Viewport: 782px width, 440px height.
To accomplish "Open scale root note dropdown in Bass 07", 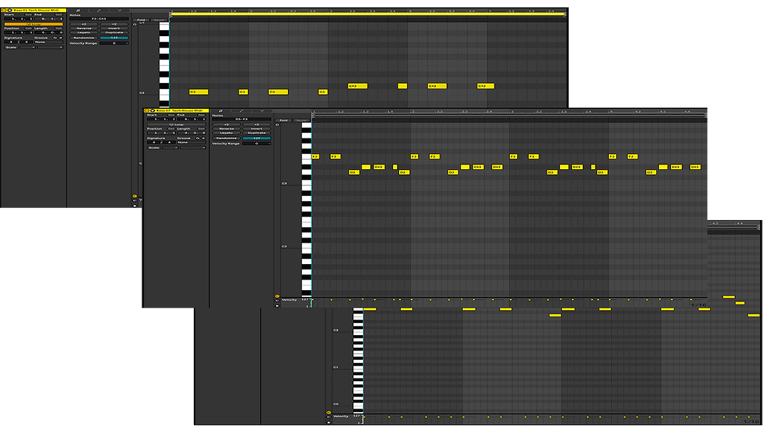I will [x=170, y=148].
